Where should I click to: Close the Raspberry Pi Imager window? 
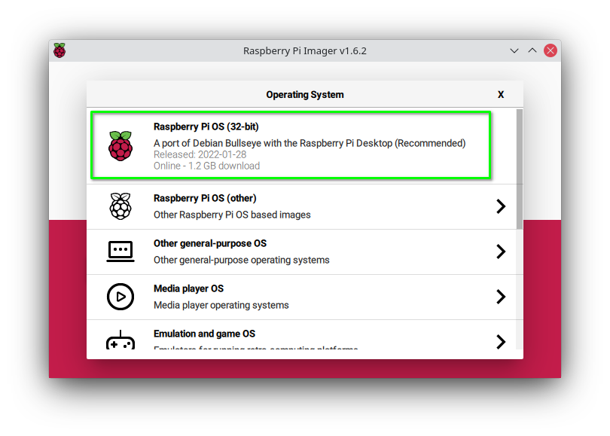(x=550, y=50)
